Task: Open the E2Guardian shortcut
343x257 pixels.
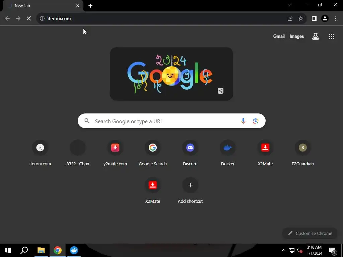Action: tap(303, 153)
